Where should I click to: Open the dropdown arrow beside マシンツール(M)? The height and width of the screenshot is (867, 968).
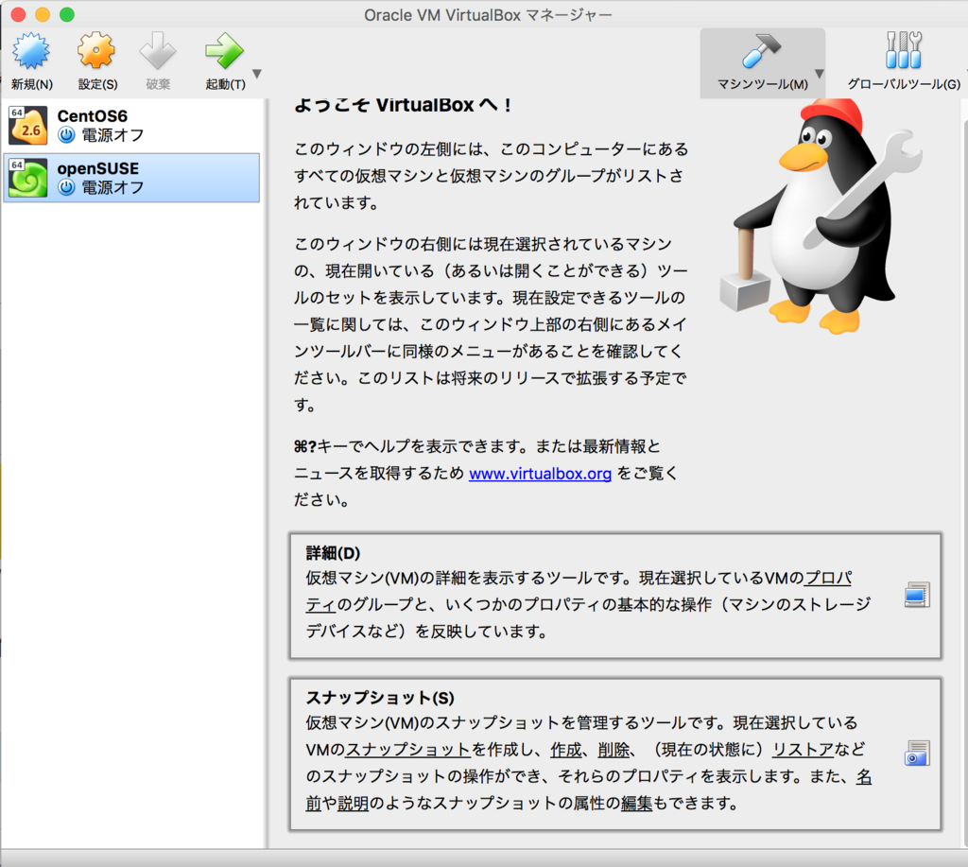(x=820, y=74)
